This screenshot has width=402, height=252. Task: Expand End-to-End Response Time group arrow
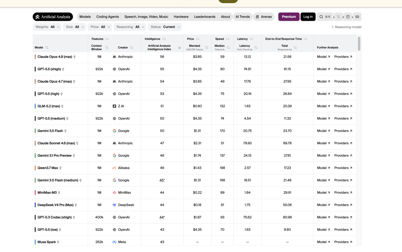coord(305,39)
